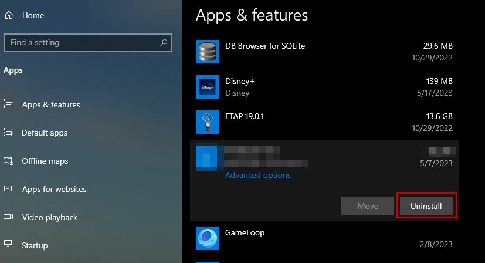Click the blurred app's blue icon
The image size is (485, 263).
click(207, 157)
